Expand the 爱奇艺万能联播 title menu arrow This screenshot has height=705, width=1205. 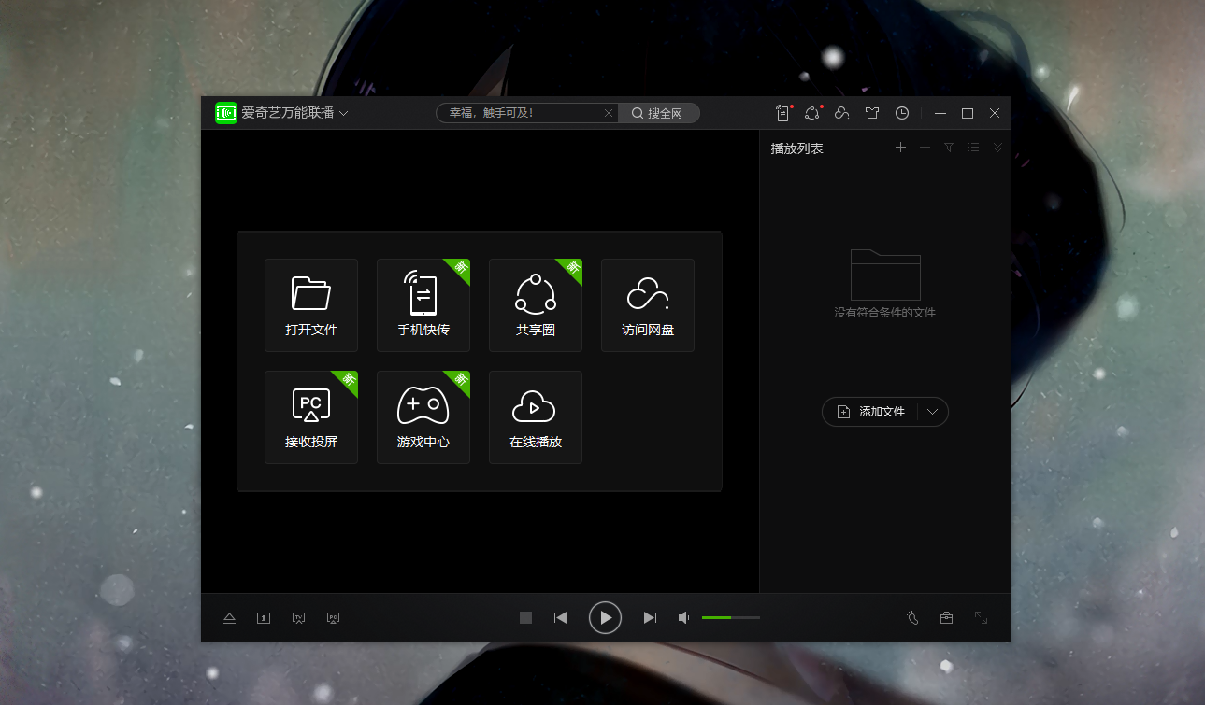coord(344,113)
